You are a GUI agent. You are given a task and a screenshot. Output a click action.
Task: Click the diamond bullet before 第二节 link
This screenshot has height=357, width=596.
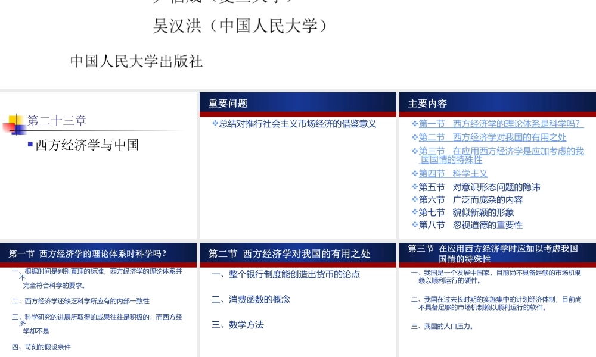point(415,137)
